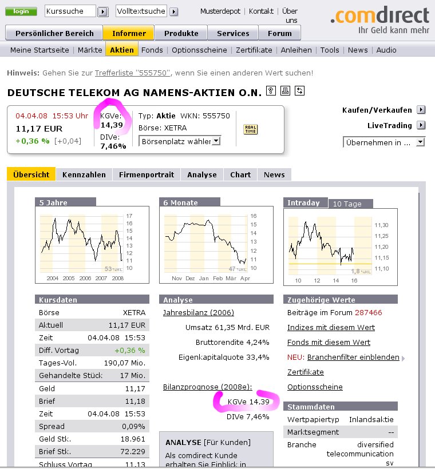435x469 pixels.
Task: Click Tages-Vol. value 190,07 Mio.
Action: 125,363
